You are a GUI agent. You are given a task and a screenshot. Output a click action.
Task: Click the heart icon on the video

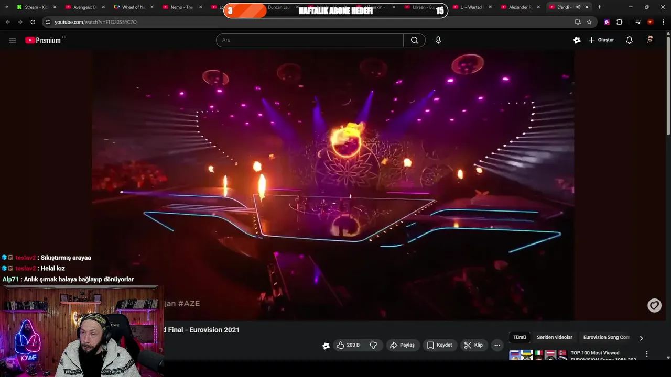pyautogui.click(x=654, y=305)
